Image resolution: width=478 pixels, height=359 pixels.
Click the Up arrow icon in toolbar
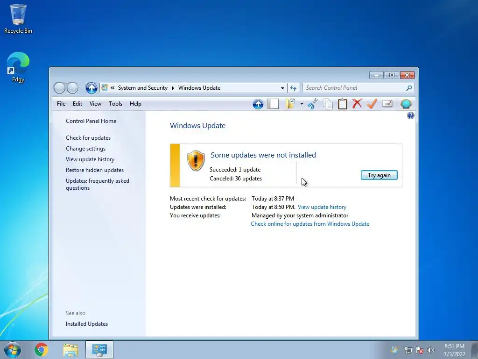point(258,104)
